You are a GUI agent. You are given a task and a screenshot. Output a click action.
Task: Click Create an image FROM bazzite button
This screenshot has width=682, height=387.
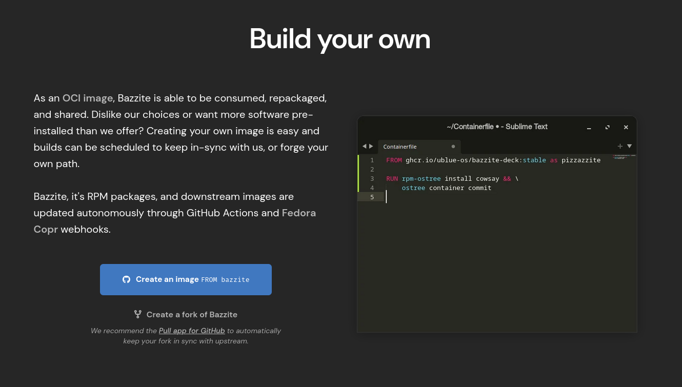click(186, 279)
